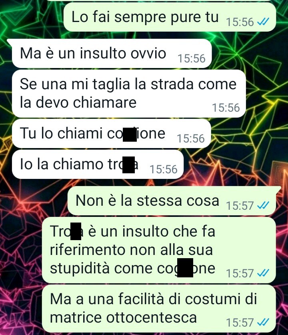Tap the double check on the 'stupidità come' message
Viewport: 288px width, 335px height.
point(263,273)
